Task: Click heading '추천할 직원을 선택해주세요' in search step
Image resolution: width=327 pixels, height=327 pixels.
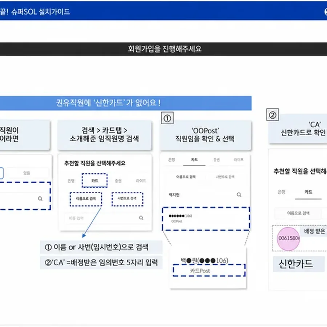Action: coord(95,163)
